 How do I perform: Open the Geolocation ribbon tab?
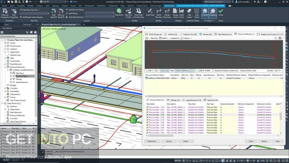pyautogui.click(x=169, y=6)
